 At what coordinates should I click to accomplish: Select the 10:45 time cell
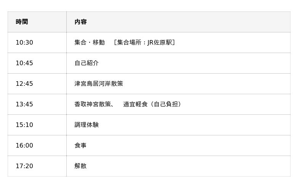coord(24,63)
